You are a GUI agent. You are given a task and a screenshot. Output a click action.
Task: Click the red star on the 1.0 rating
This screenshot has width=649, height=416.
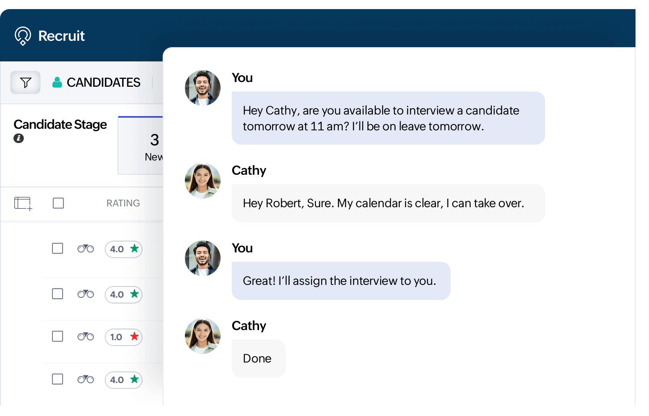coord(134,337)
